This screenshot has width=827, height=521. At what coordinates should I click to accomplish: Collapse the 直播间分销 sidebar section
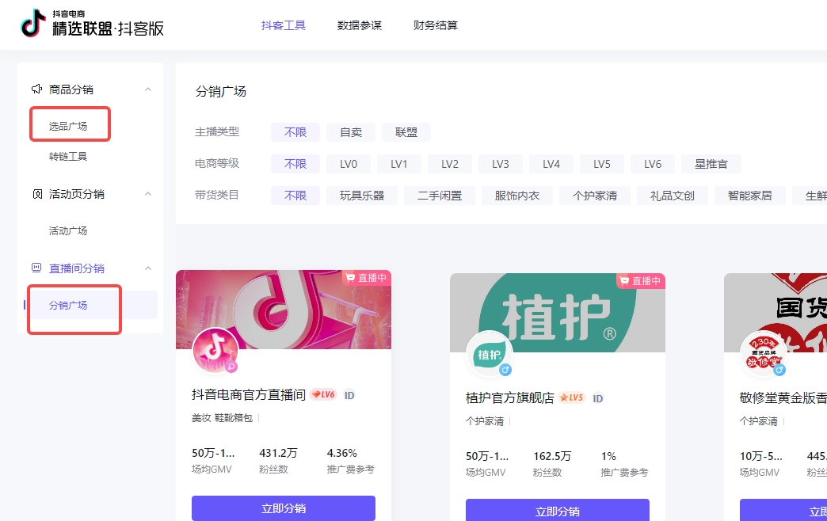point(148,268)
